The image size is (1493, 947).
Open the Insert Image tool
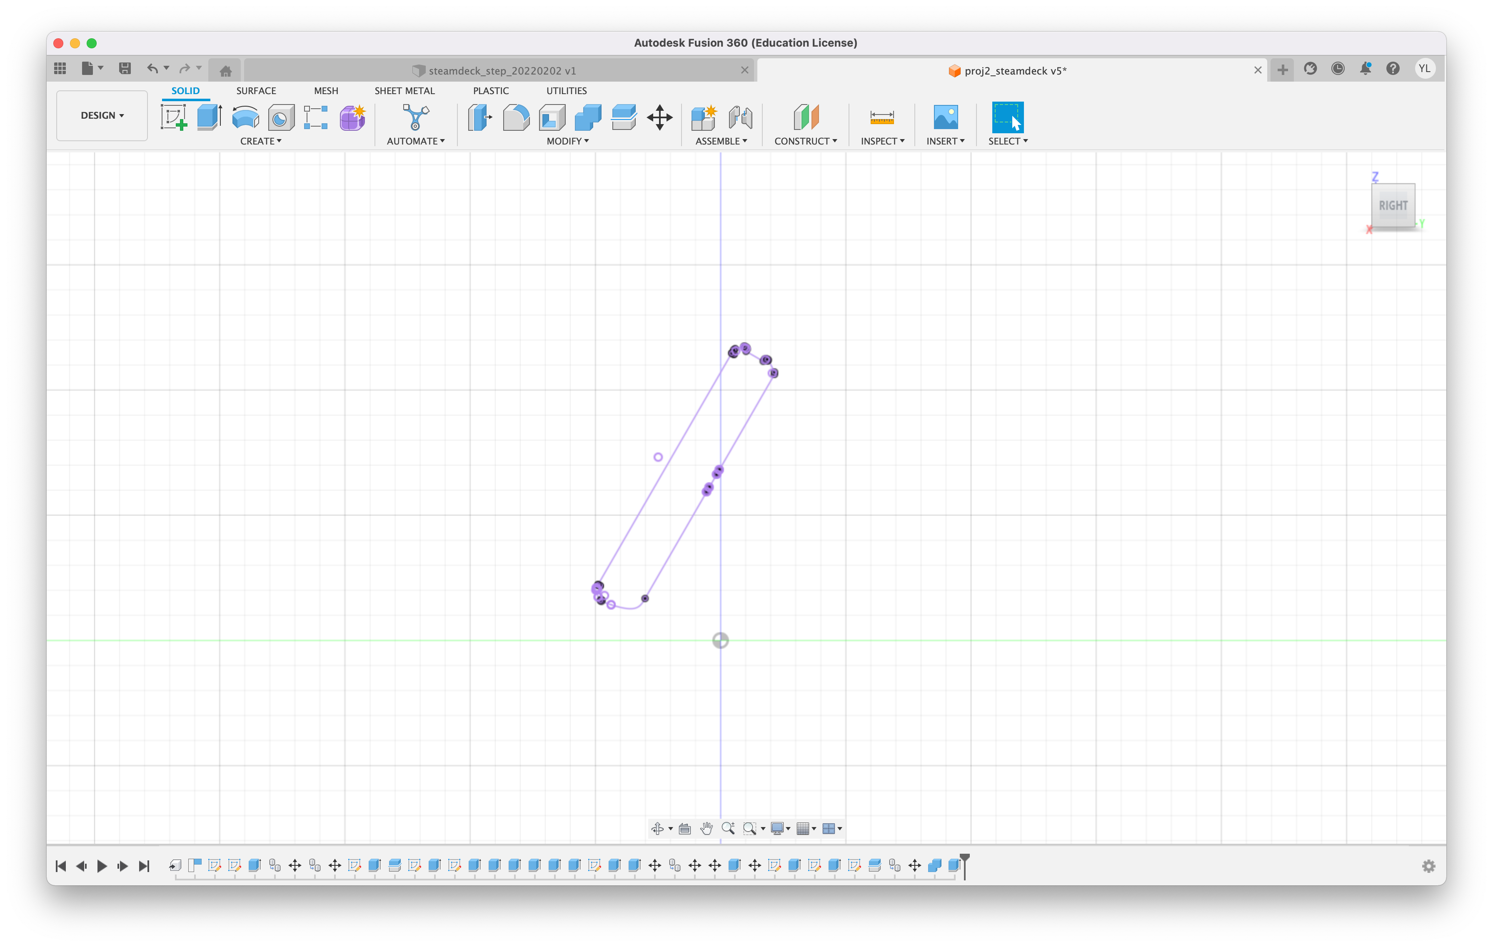[945, 117]
